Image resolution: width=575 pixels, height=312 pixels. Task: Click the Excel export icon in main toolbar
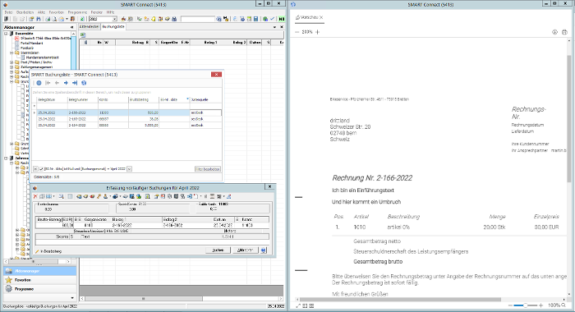pyautogui.click(x=82, y=19)
